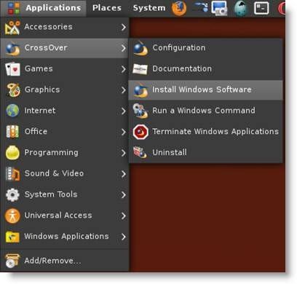Click the Documentation book icon

click(x=140, y=69)
